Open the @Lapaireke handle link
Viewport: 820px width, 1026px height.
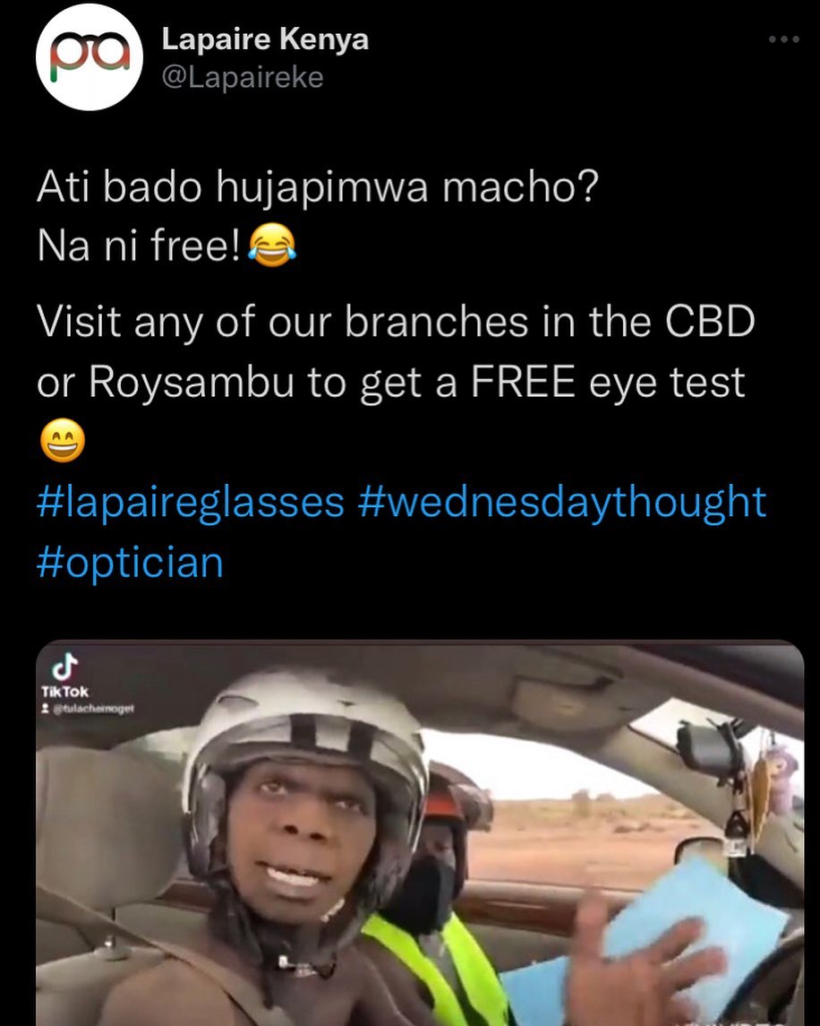243,78
